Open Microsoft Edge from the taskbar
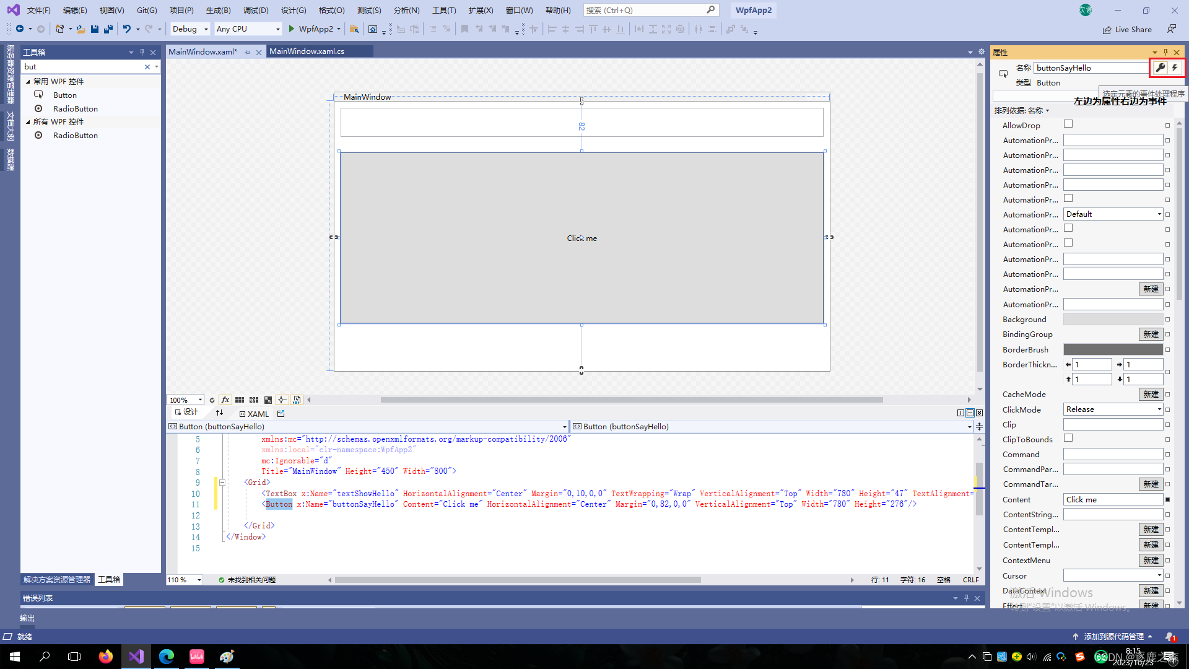 (166, 656)
